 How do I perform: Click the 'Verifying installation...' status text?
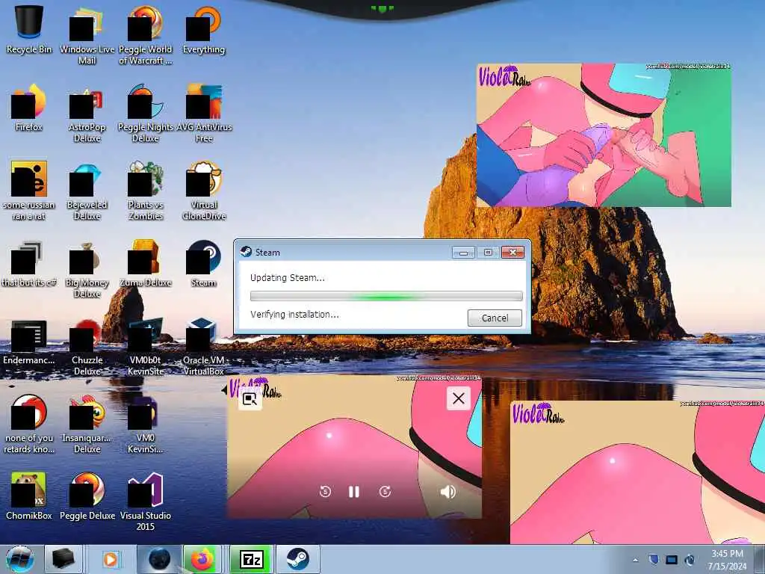tap(294, 315)
